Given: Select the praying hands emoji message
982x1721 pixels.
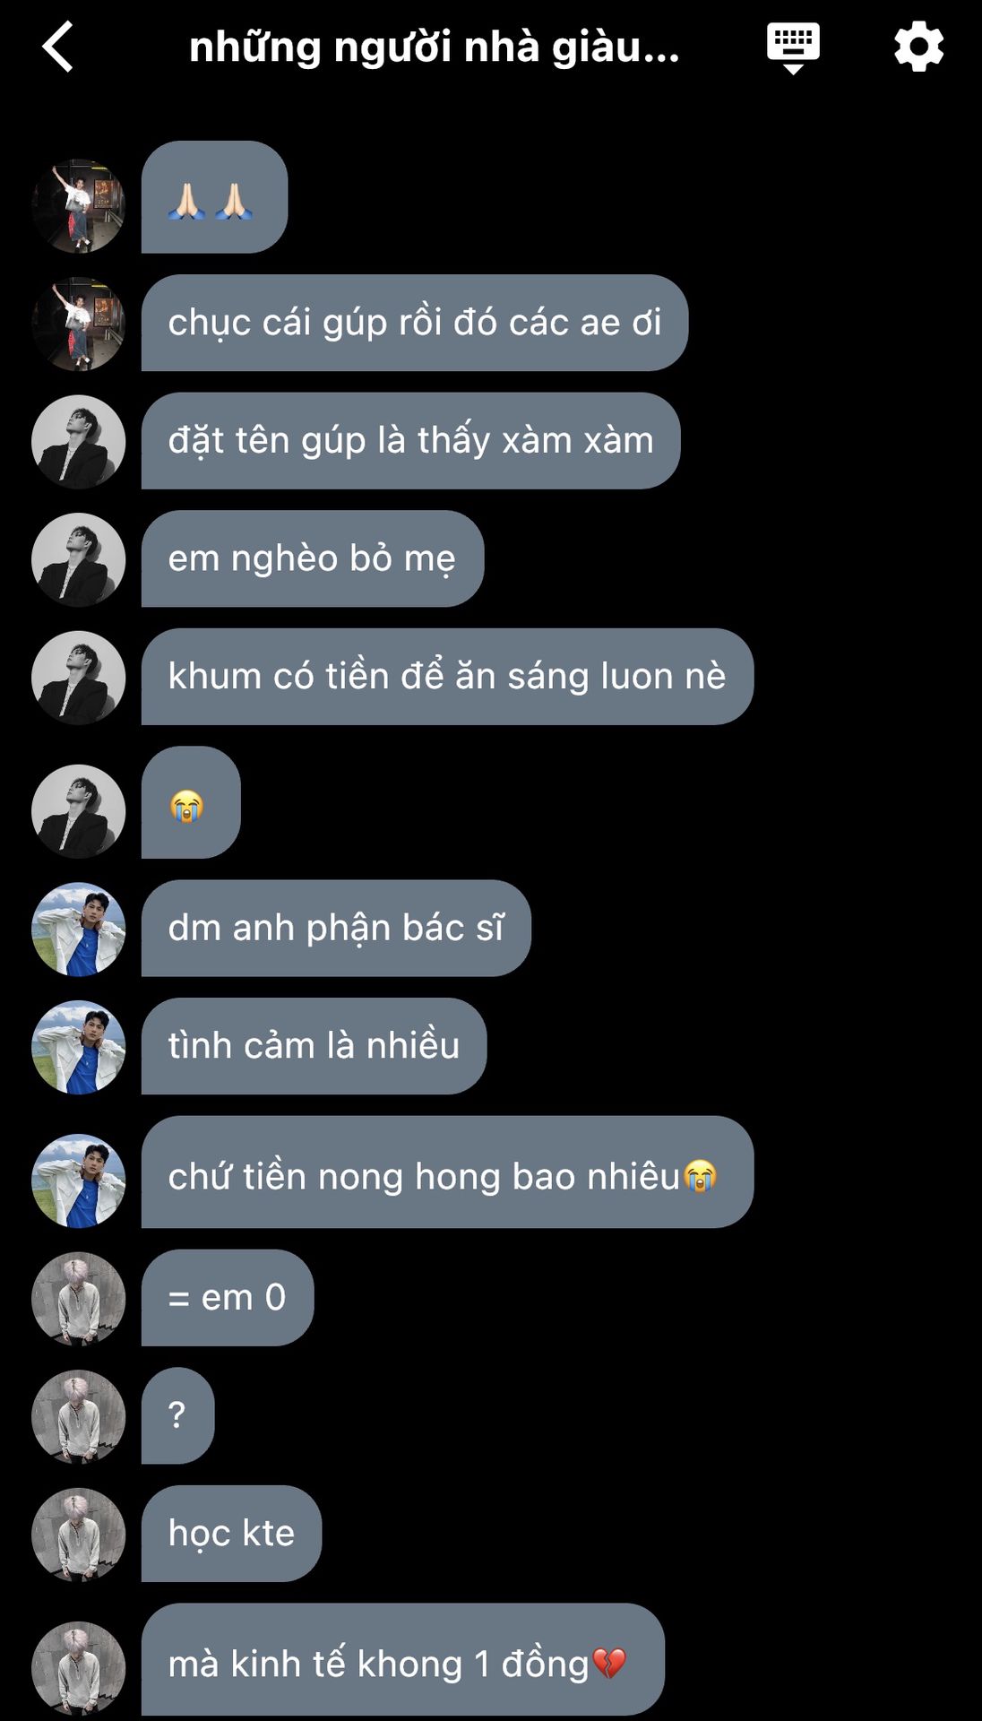Looking at the screenshot, I should tap(214, 197).
